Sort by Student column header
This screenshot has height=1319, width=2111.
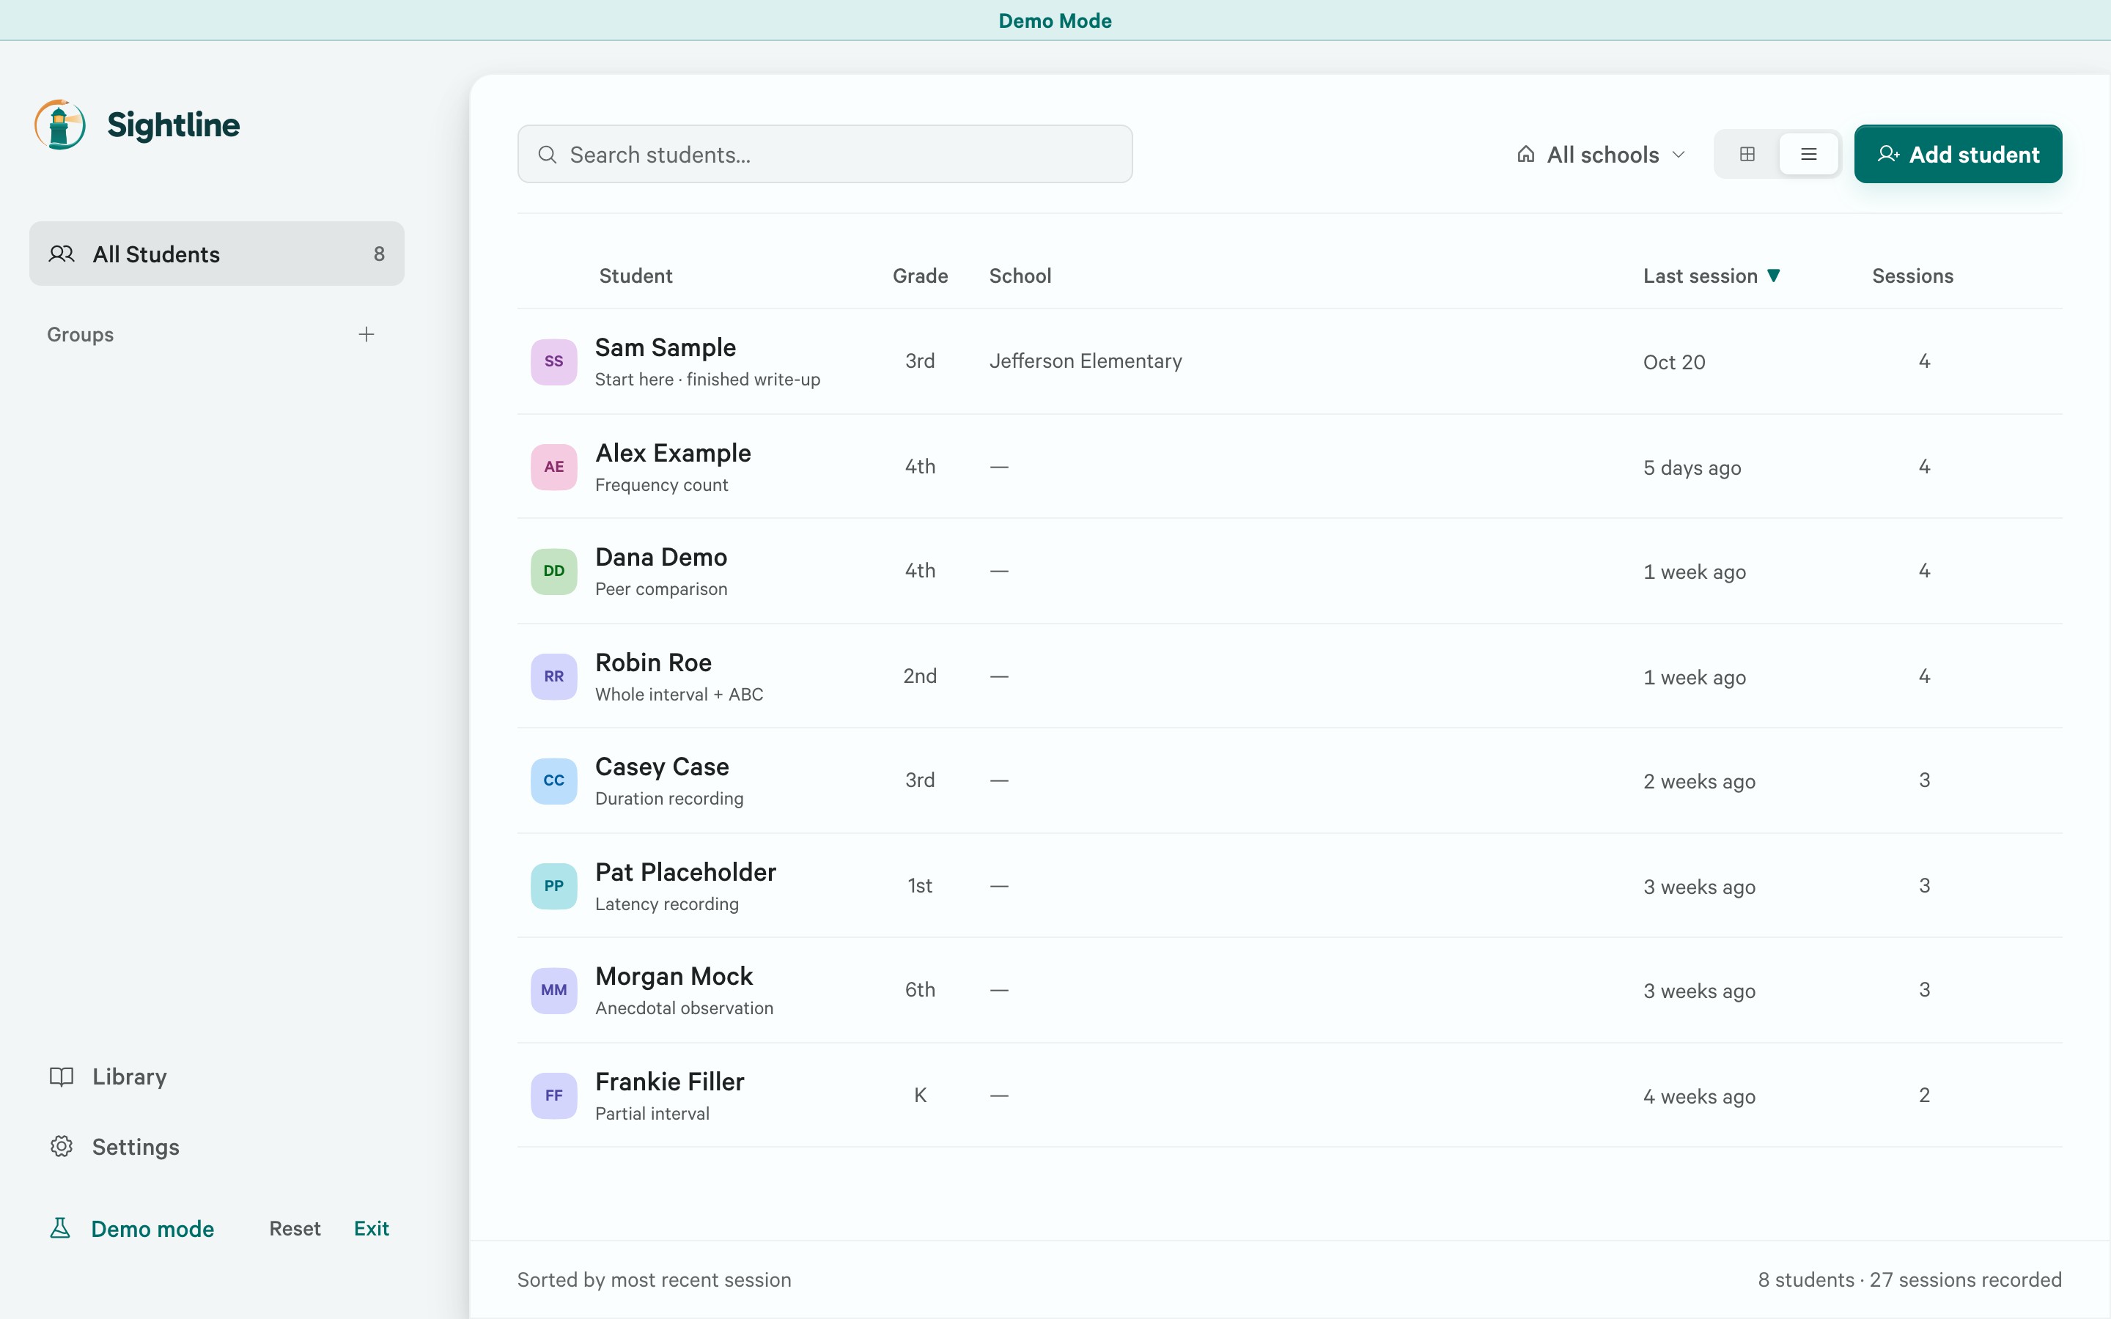[x=636, y=276]
